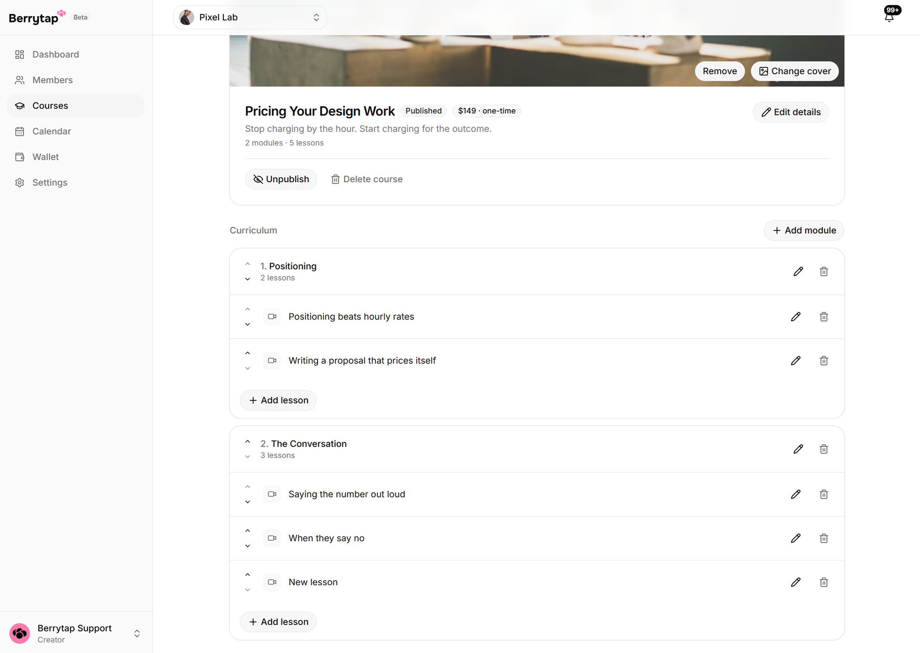The width and height of the screenshot is (920, 653).
Task: Unpublish the course
Action: [281, 179]
